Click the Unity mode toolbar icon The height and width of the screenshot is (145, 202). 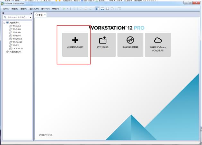pos(112,9)
